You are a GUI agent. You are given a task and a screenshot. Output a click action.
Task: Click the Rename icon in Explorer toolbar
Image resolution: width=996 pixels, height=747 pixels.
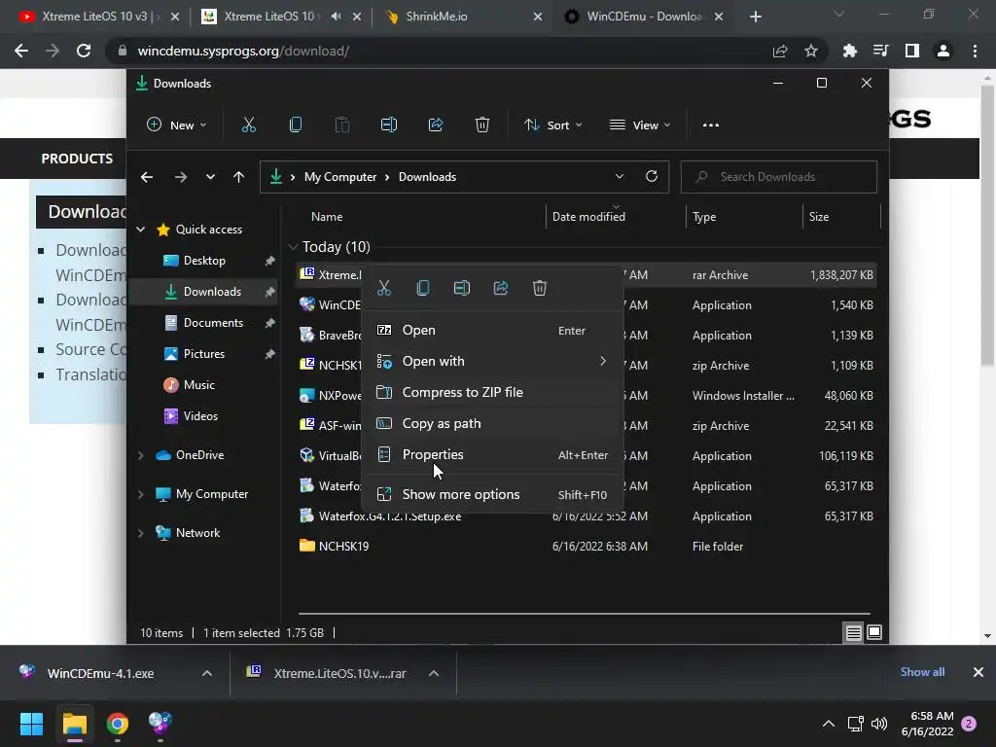pyautogui.click(x=389, y=125)
